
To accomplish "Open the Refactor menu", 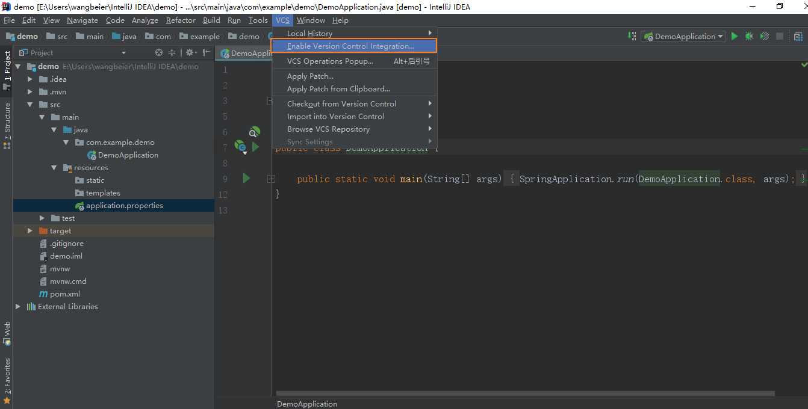I will [x=181, y=20].
